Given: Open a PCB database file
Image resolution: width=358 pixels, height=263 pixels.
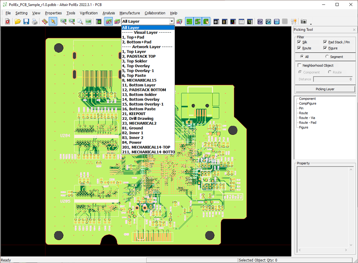Looking at the screenshot, I should [x=18, y=22].
